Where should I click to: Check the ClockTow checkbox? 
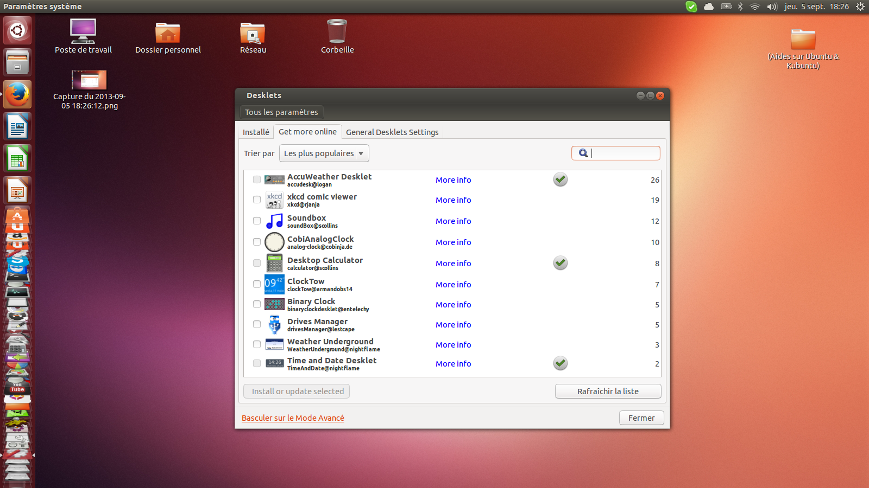257,284
